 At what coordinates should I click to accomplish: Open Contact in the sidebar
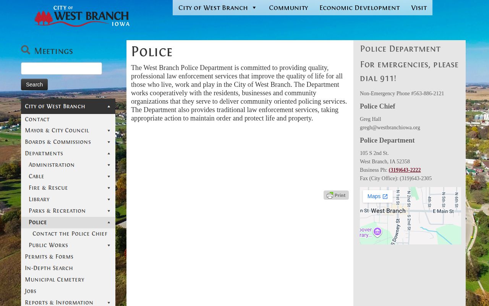coord(68,119)
